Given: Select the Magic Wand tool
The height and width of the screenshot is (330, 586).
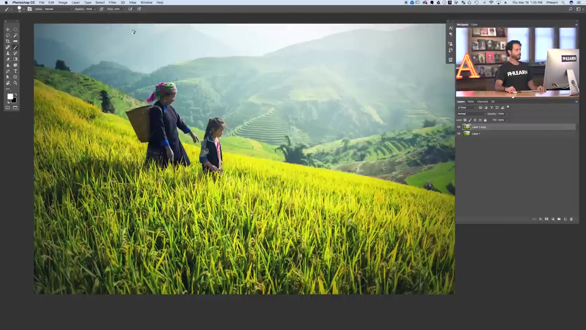Looking at the screenshot, I should click(15, 35).
